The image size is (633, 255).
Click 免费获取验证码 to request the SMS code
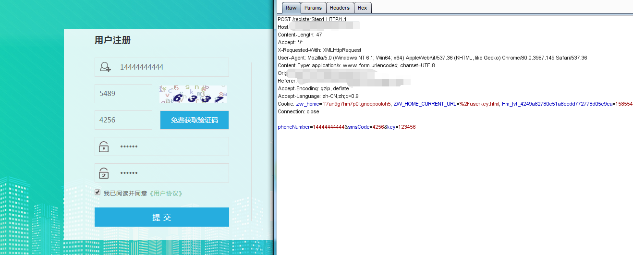195,120
